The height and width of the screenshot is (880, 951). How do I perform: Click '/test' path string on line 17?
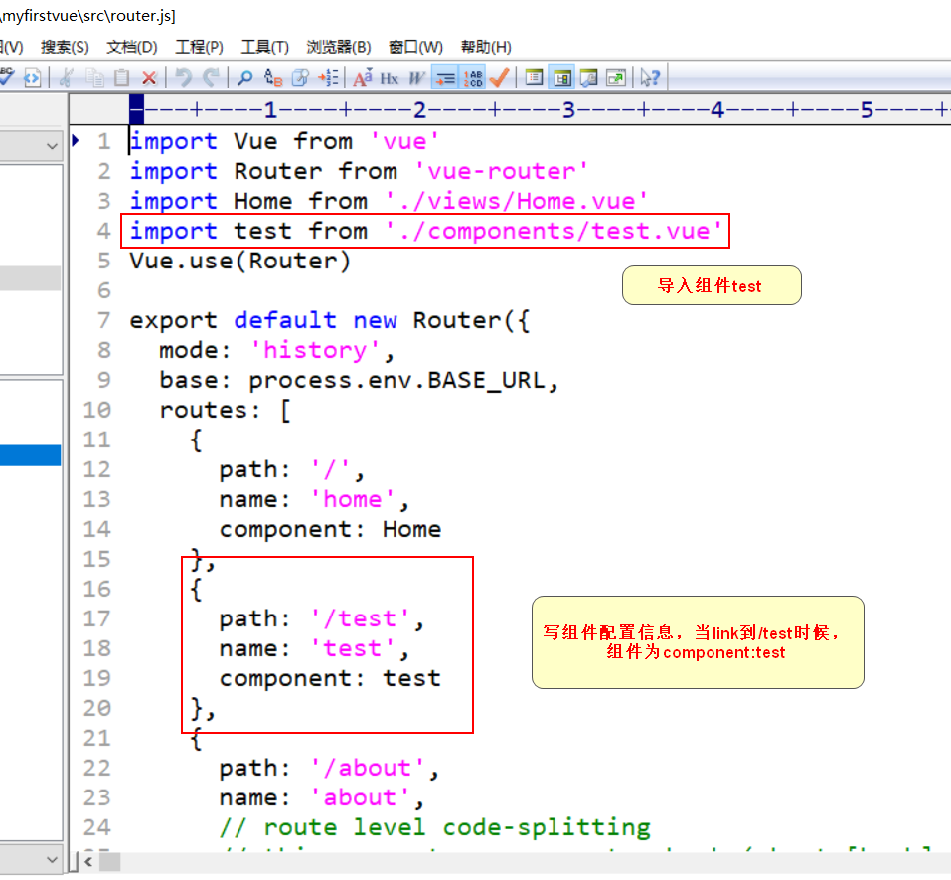click(360, 618)
